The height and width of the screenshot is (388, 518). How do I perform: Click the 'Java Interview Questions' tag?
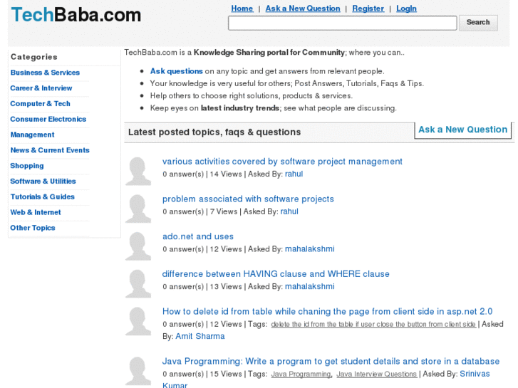click(x=376, y=374)
